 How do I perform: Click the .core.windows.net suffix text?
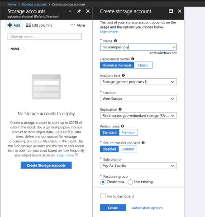[x=163, y=53]
